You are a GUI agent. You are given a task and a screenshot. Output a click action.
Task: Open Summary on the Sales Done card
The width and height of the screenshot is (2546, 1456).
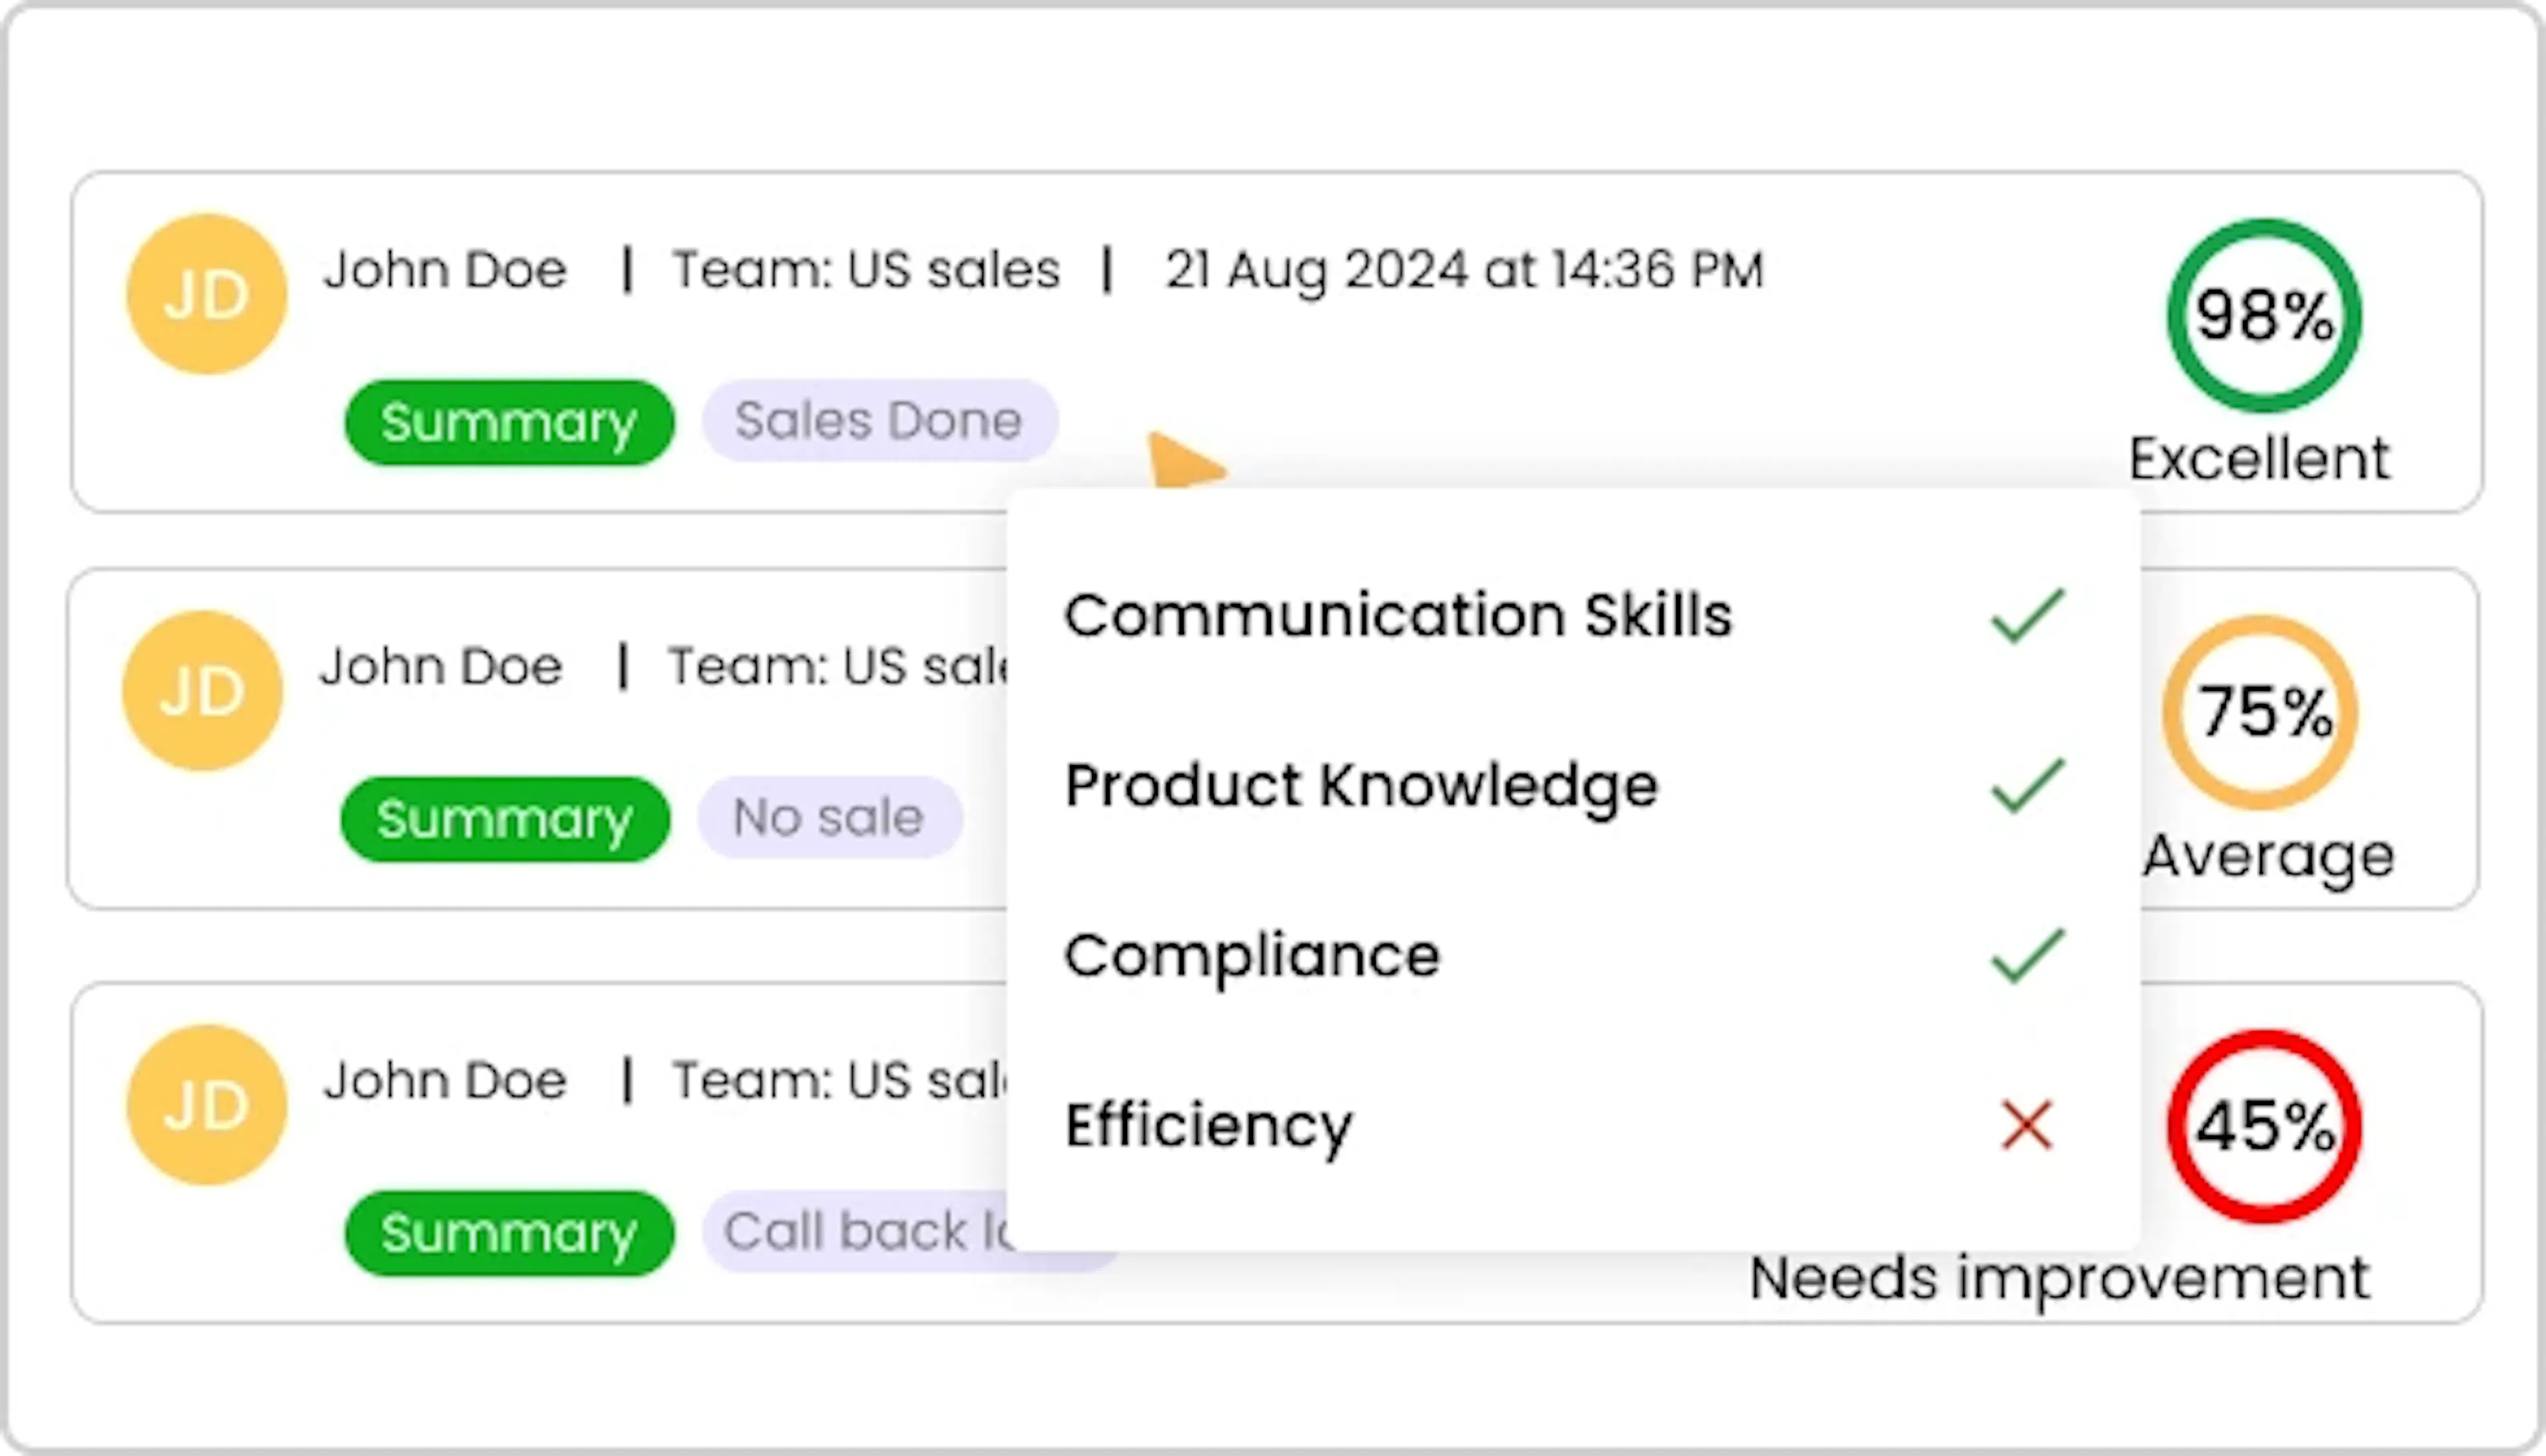(509, 422)
